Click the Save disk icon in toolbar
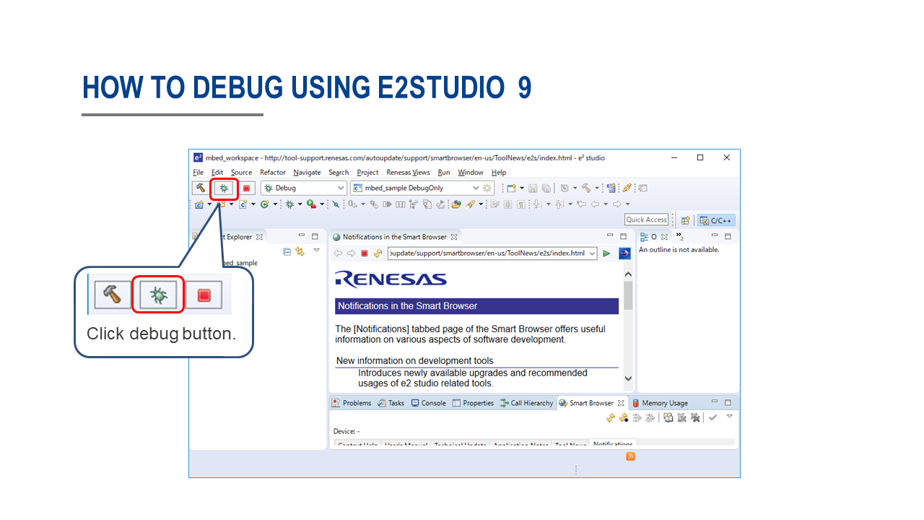The width and height of the screenshot is (924, 520). click(x=533, y=188)
